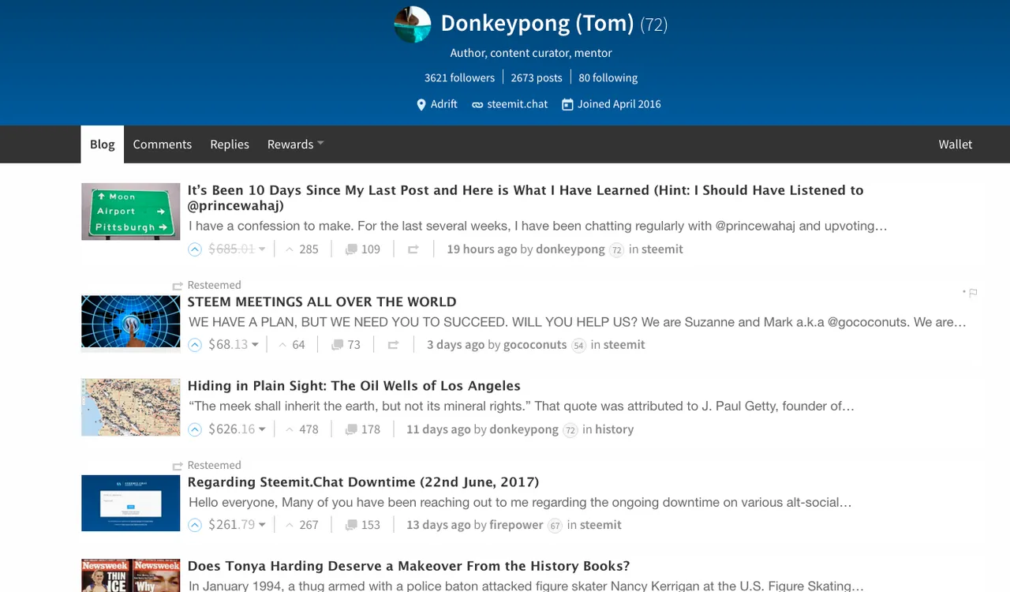Upvote the STEEM MEETINGS ALL OVER THE WORLD post
This screenshot has height=592, width=1010.
(x=195, y=345)
